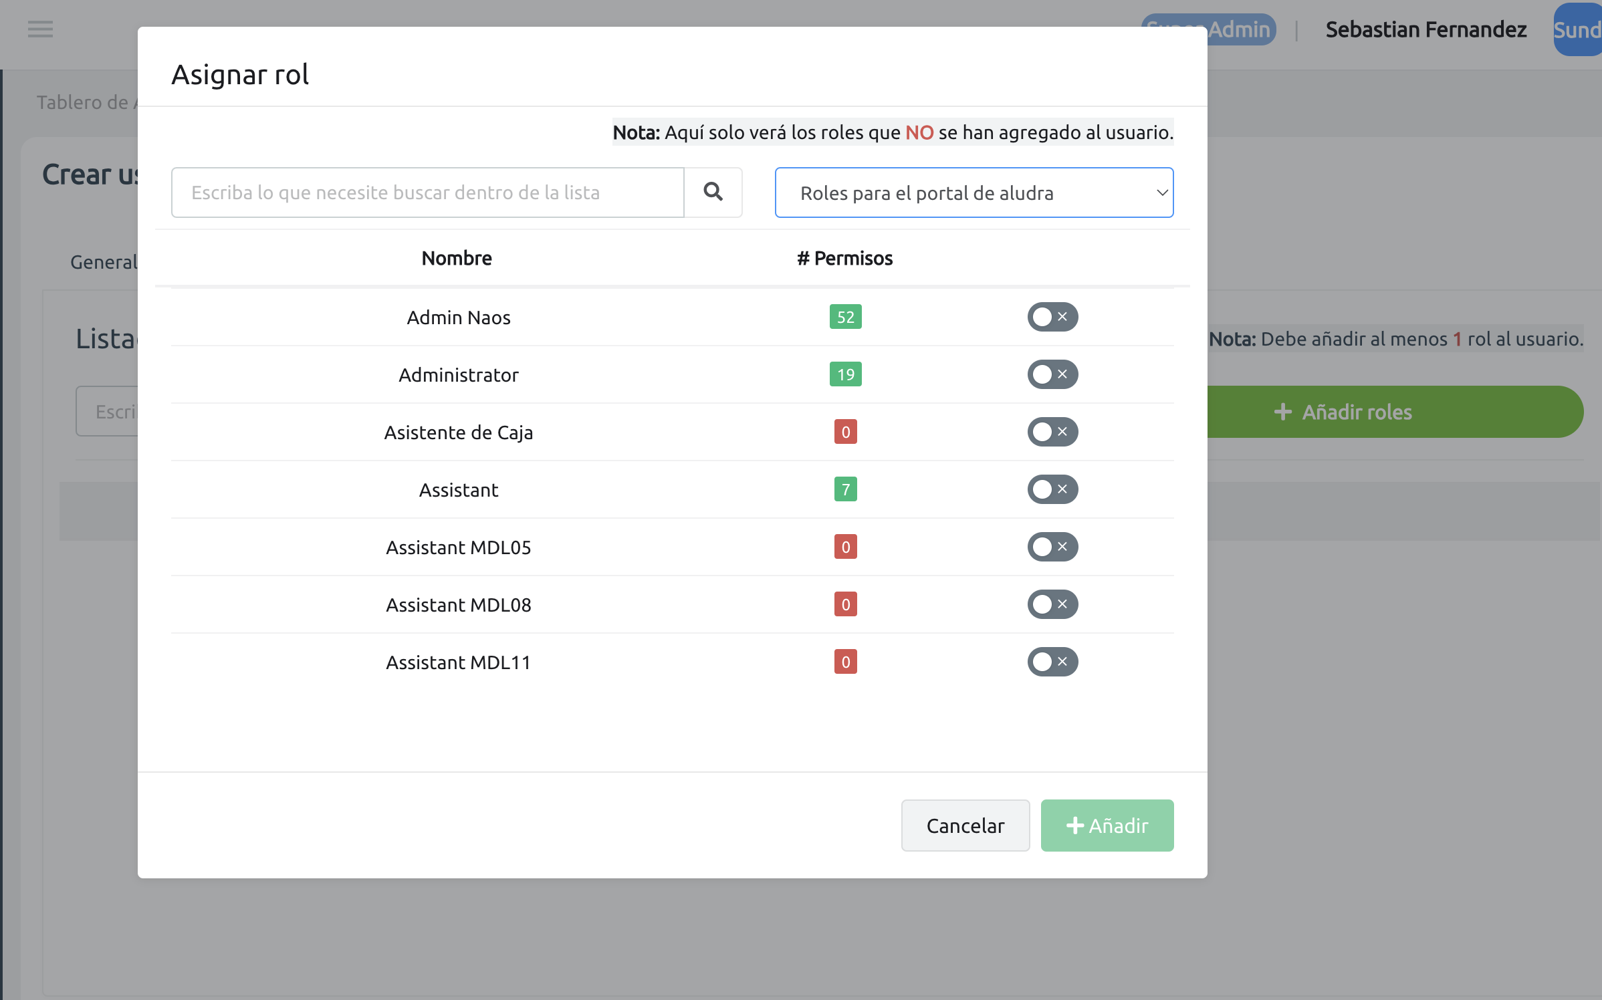This screenshot has height=1000, width=1602.
Task: Enable the Asistente de Caja role switch
Action: pos(1052,432)
